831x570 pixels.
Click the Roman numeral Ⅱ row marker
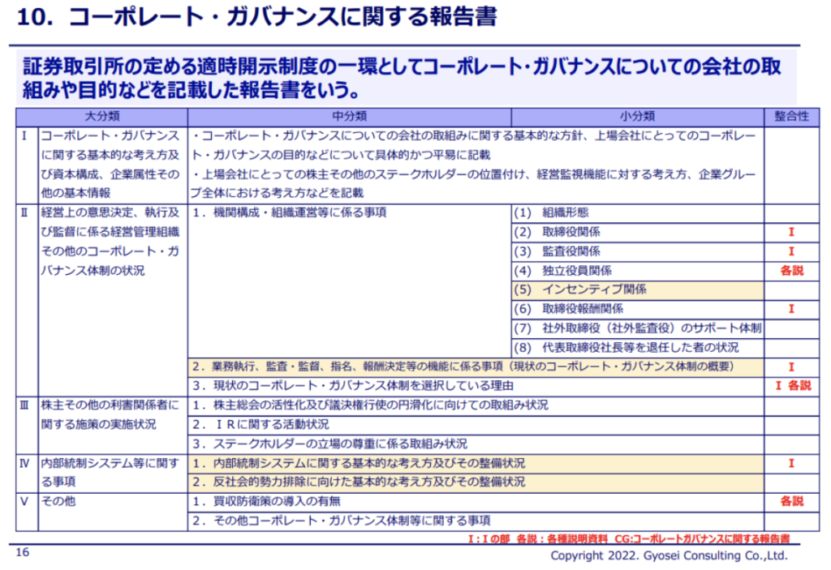[24, 213]
